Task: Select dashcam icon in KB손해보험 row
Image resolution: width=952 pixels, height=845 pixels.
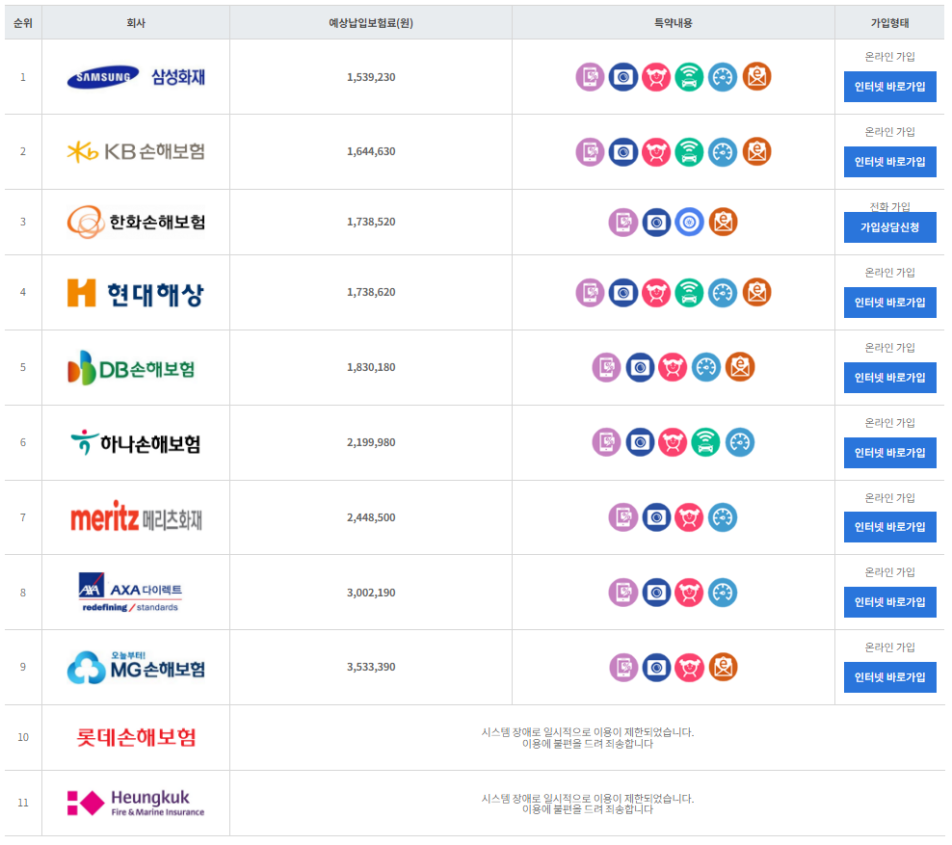Action: pos(622,152)
